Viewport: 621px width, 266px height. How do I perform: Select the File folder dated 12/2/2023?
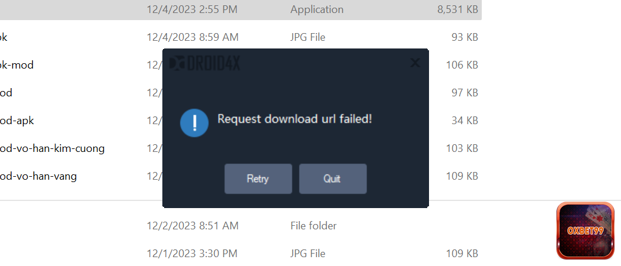pyautogui.click(x=313, y=226)
